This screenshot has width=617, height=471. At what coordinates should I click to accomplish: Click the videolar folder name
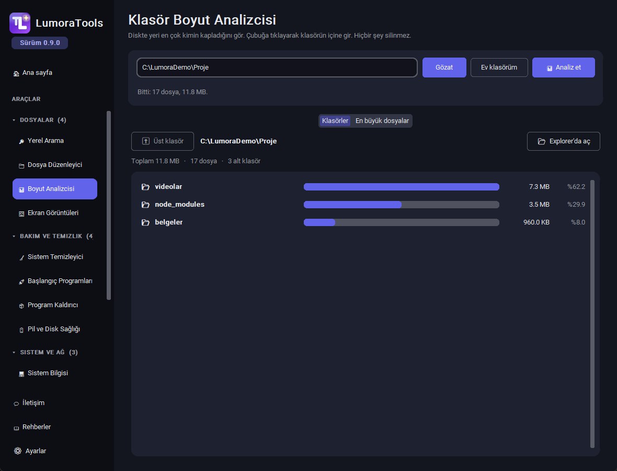(168, 187)
